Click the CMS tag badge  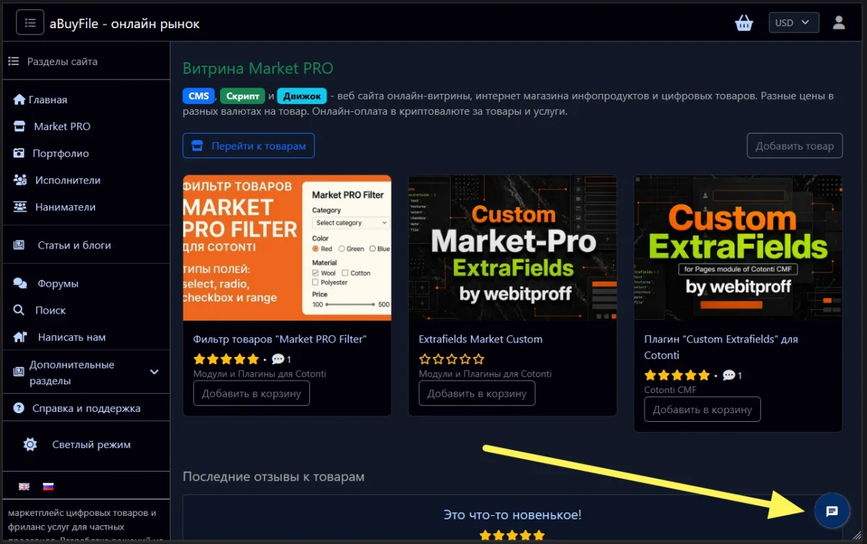click(199, 96)
